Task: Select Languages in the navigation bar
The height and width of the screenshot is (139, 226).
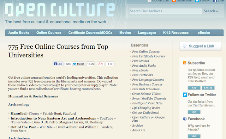Action: click(147, 33)
